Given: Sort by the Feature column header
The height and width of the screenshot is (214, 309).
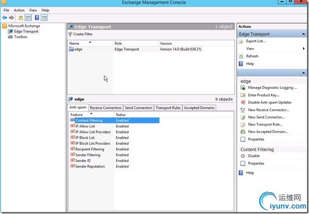Looking at the screenshot, I should coord(91,115).
